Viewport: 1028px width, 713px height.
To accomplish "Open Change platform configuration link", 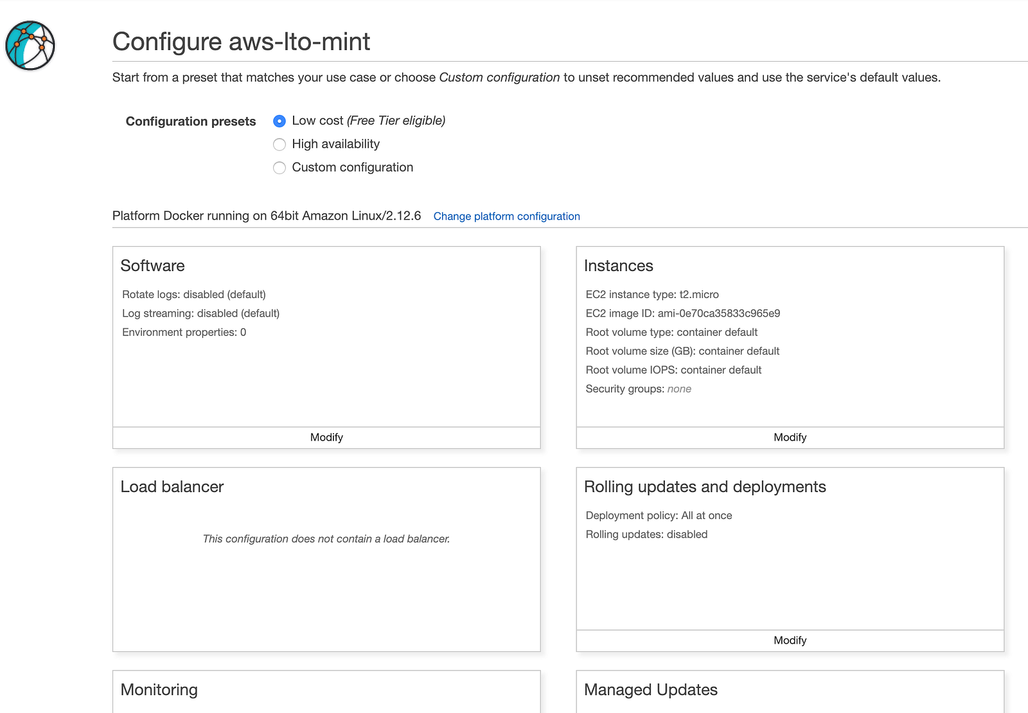I will (x=506, y=216).
